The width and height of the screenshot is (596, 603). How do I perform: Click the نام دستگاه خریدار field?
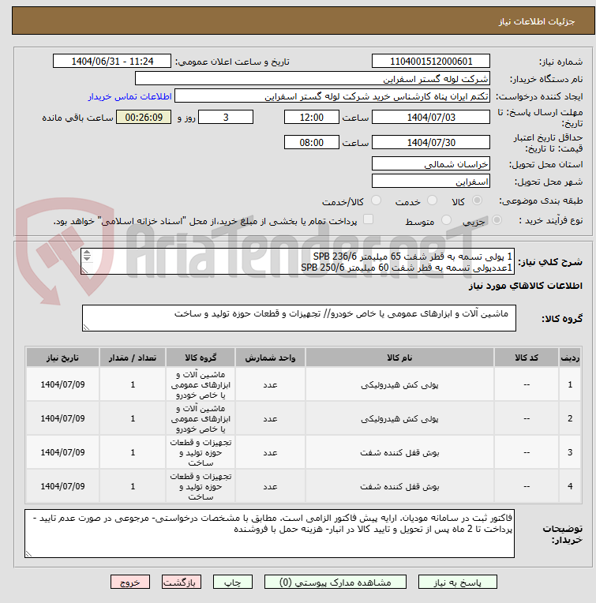(313, 79)
